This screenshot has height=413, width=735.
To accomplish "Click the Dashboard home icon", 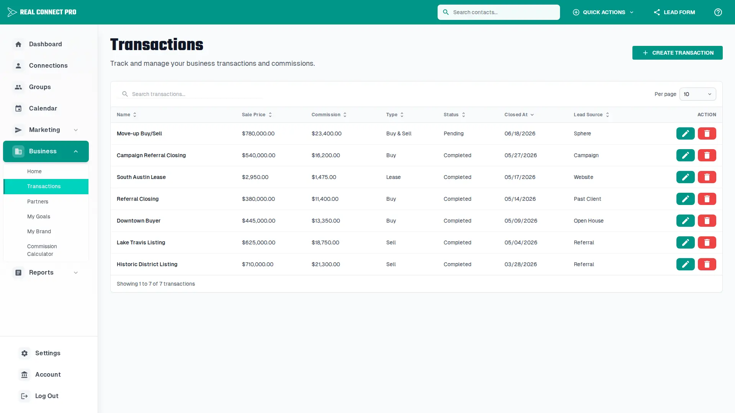I will pos(18,44).
